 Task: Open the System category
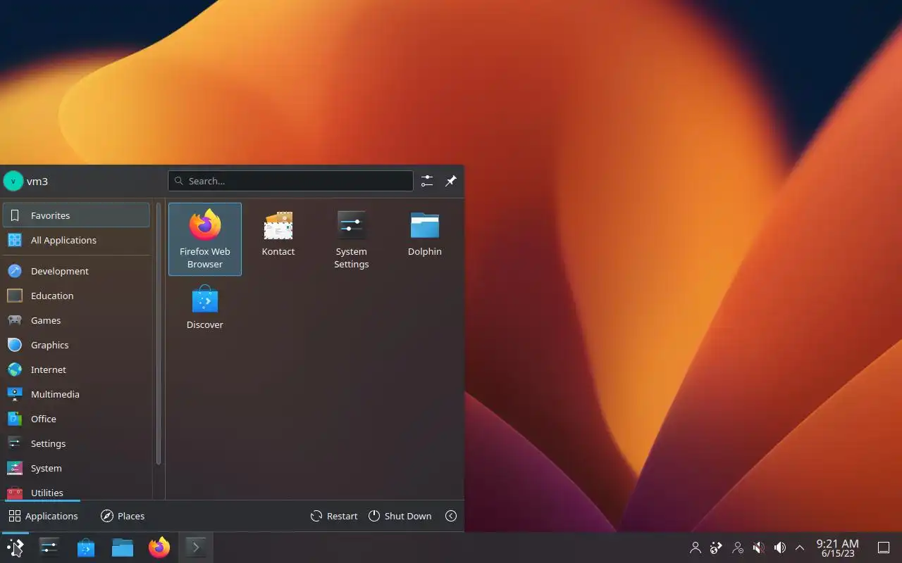pyautogui.click(x=76, y=468)
